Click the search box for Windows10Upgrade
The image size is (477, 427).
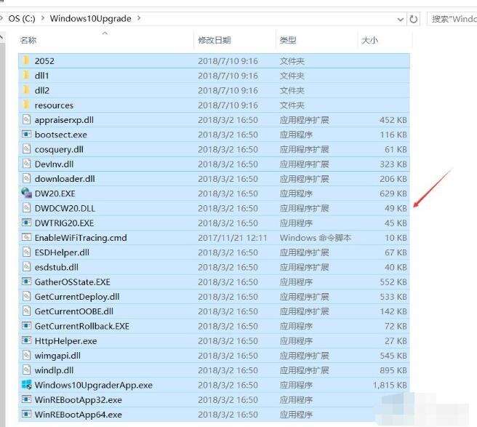tap(452, 19)
